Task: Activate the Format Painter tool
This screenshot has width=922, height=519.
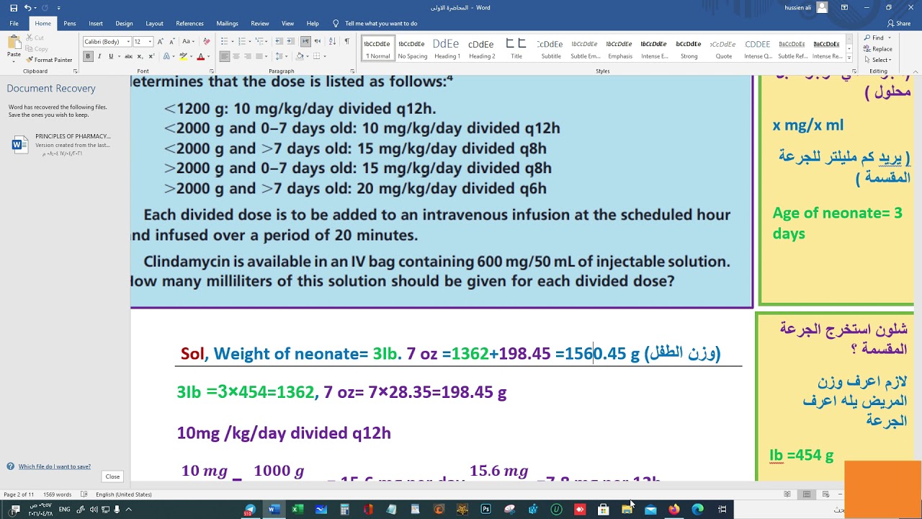Action: 49,60
